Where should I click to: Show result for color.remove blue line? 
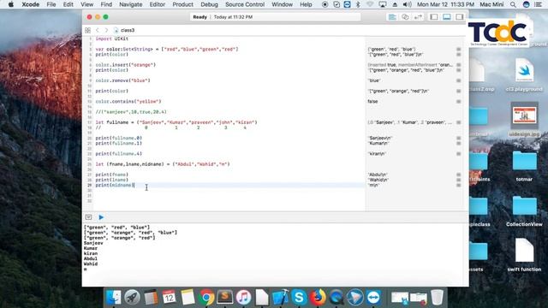(x=459, y=80)
